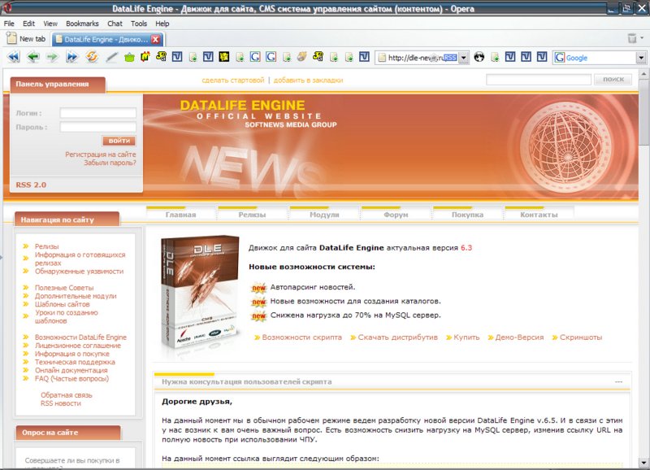
Task: Expand the address bar dropdown arrow
Action: coord(464,58)
